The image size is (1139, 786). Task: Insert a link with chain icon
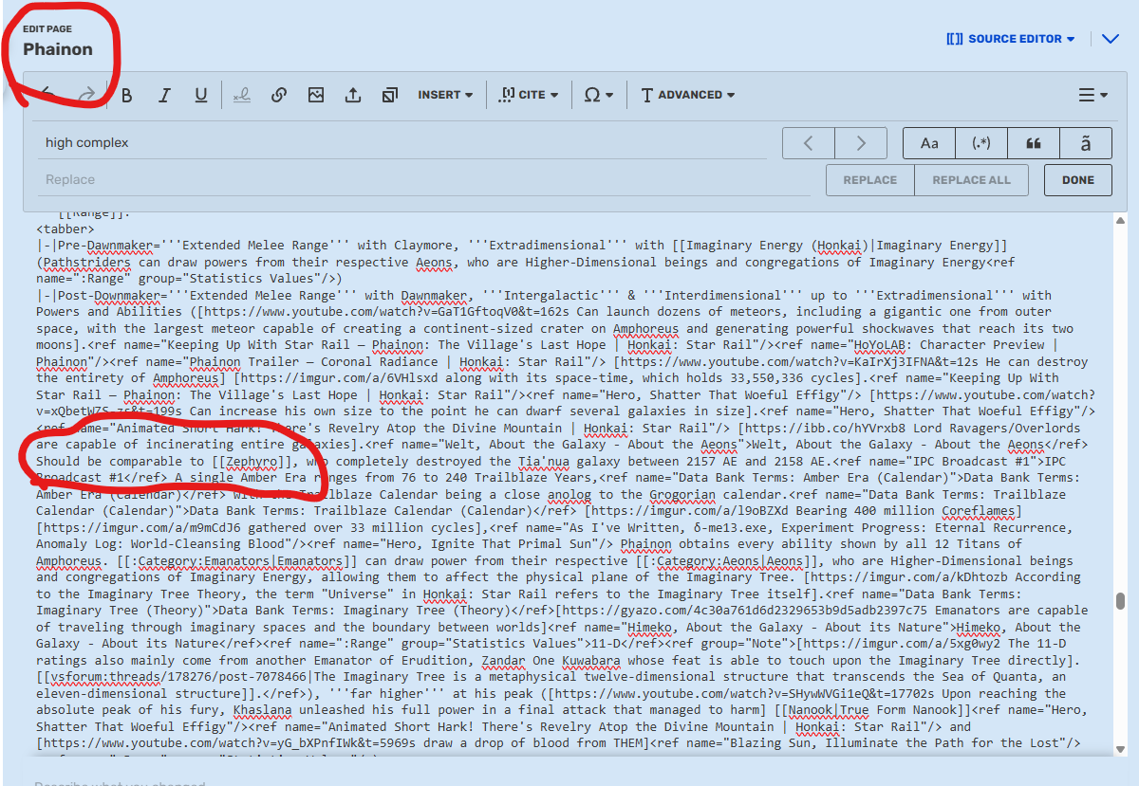(279, 95)
